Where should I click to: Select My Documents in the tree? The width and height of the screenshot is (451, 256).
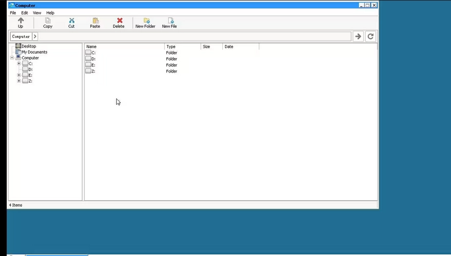34,52
